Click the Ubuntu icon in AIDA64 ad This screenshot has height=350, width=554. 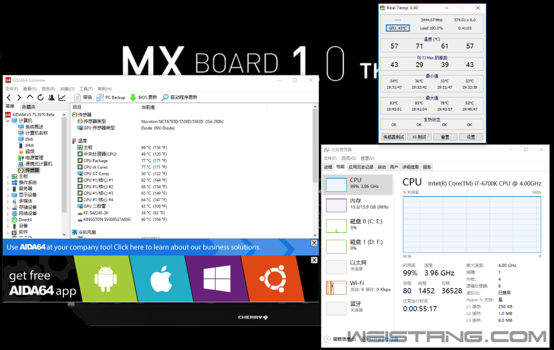[273, 279]
